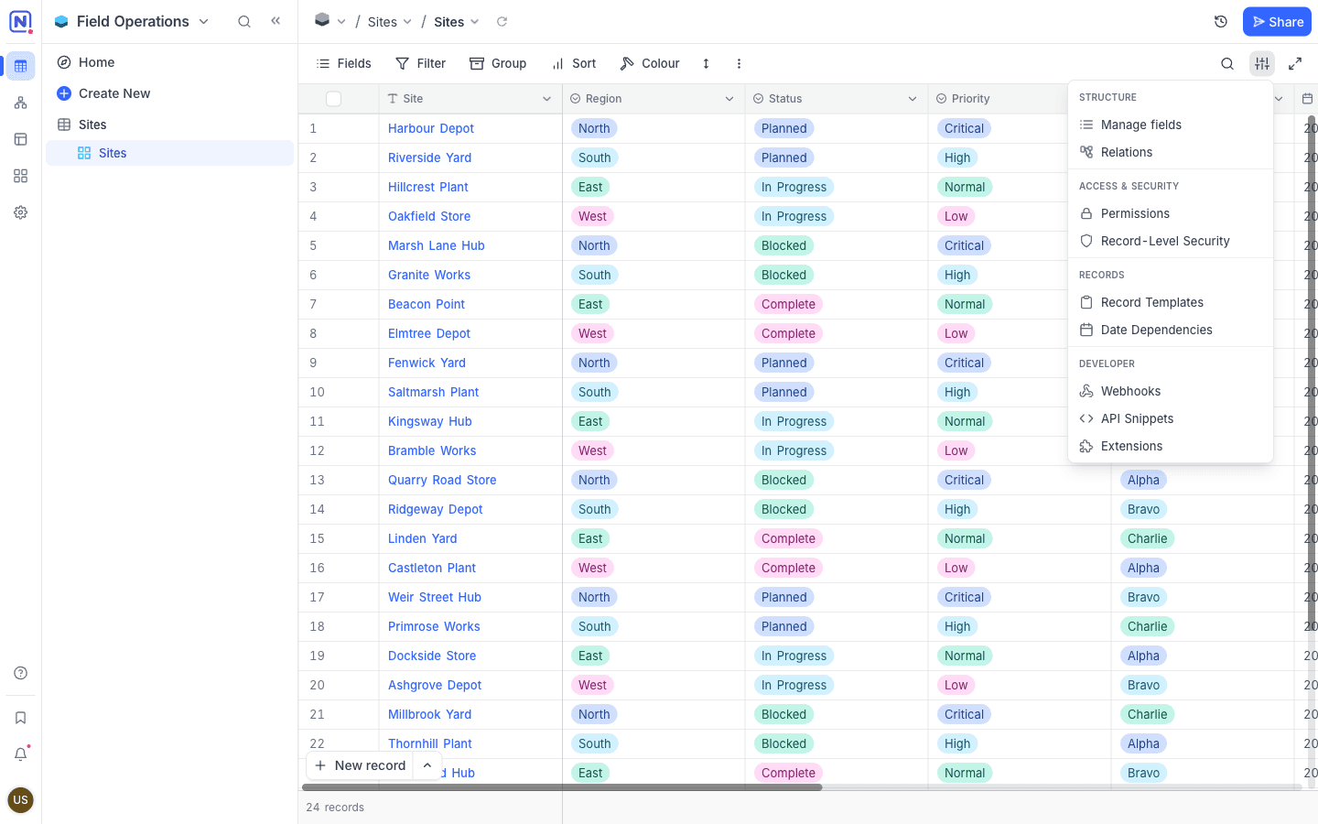
Task: Open the Fields toolbar option
Action: [343, 63]
